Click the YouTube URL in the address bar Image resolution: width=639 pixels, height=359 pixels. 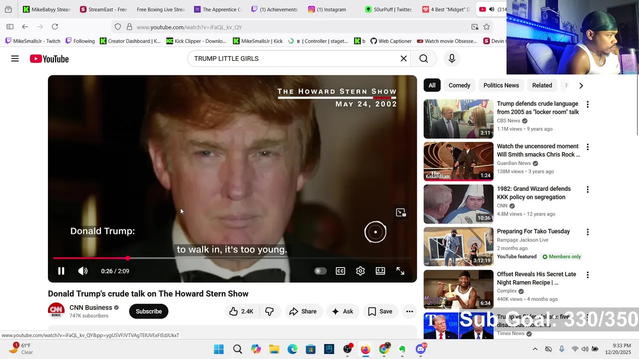tap(189, 27)
